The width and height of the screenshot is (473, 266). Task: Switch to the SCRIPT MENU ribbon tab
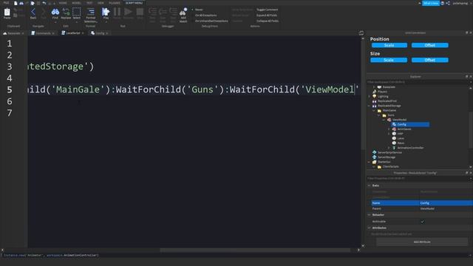click(134, 3)
